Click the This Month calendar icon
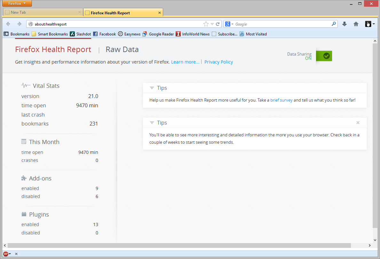The image size is (380, 259). point(24,141)
